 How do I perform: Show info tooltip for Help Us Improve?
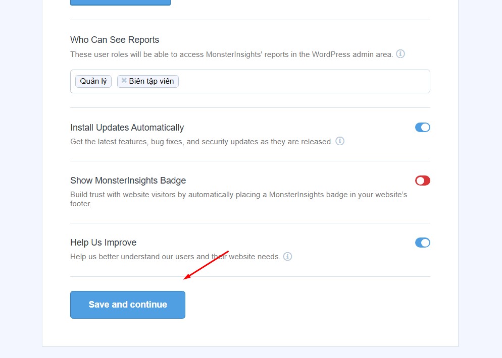click(287, 256)
